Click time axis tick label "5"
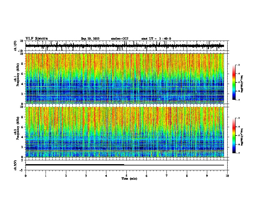 pyautogui.click(x=126, y=176)
